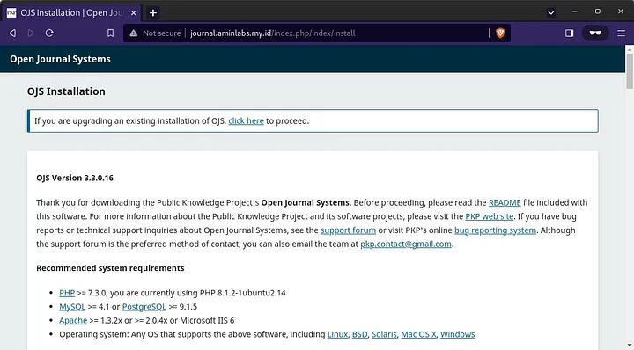Open the support forum link
Image resolution: width=634 pixels, height=350 pixels.
tap(348, 230)
